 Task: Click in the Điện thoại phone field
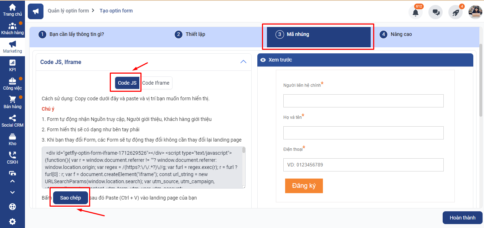pos(363,165)
